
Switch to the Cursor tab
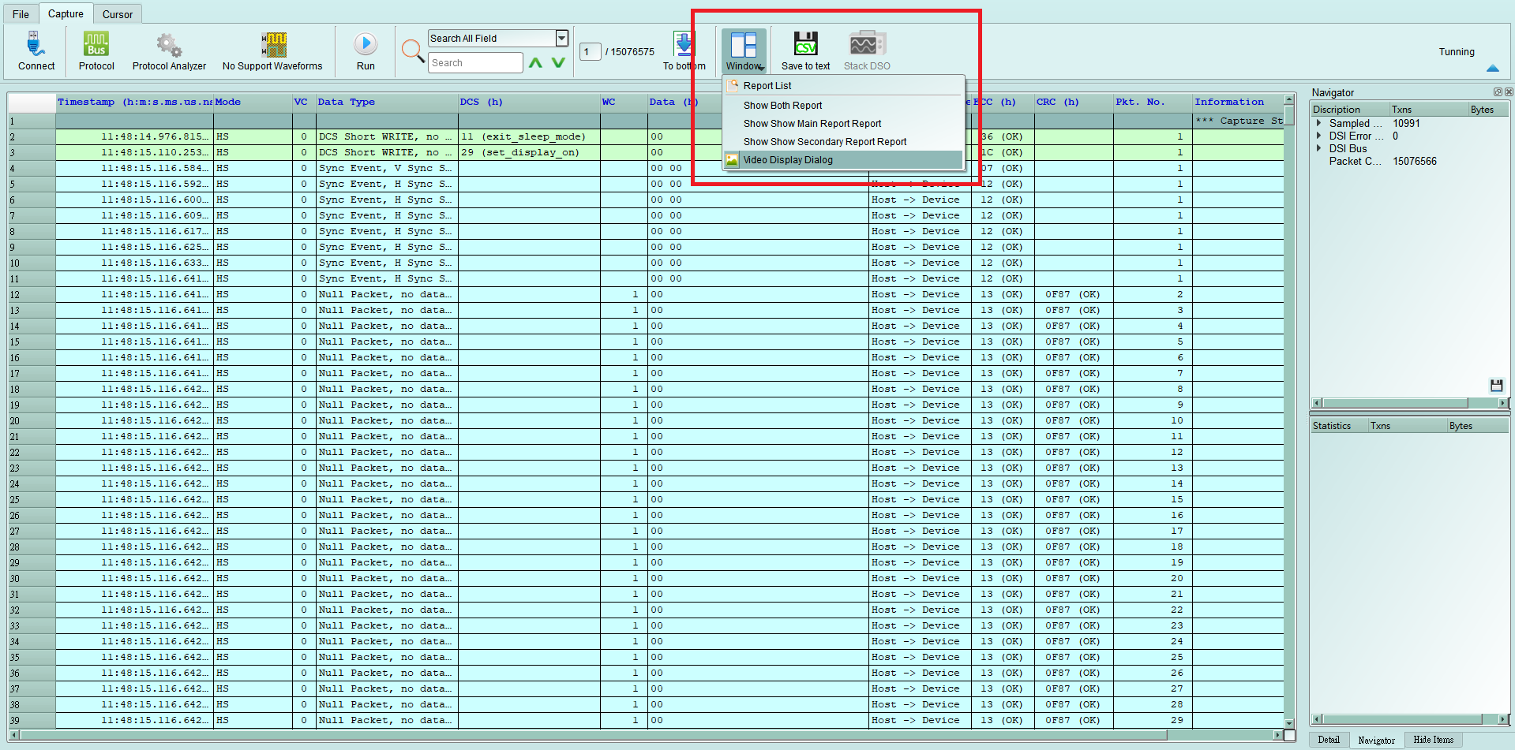pyautogui.click(x=118, y=14)
